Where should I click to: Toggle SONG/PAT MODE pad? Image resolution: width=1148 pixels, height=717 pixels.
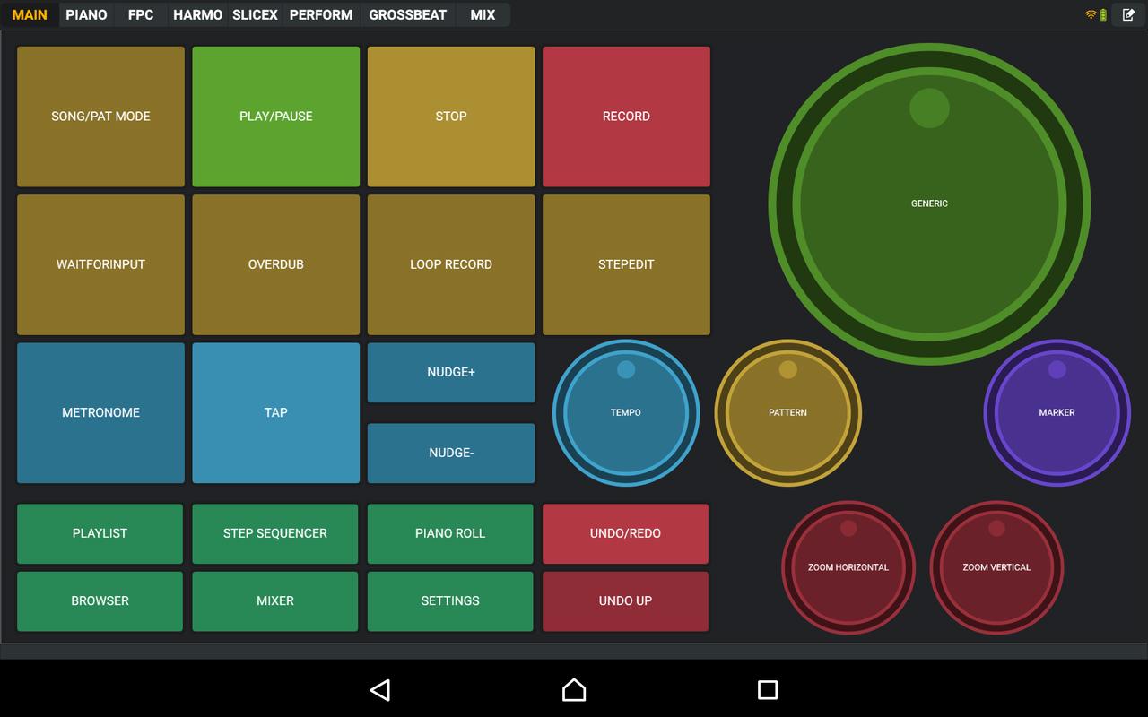pos(100,117)
